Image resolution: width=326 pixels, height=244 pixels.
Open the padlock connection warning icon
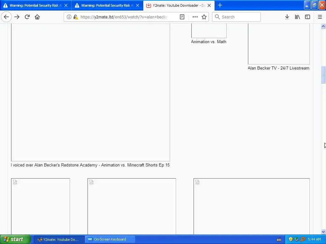[x=75, y=17]
